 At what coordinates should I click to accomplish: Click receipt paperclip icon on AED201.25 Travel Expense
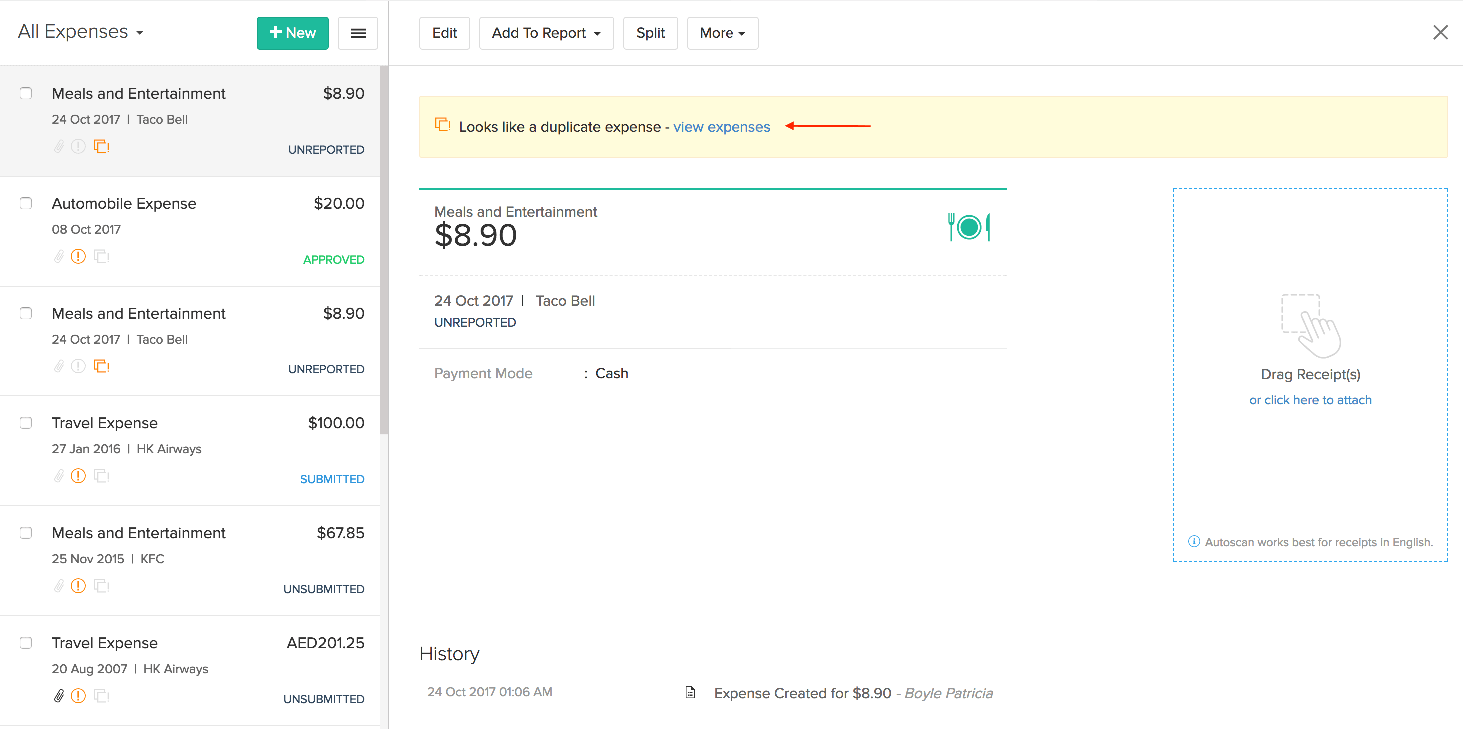tap(59, 696)
